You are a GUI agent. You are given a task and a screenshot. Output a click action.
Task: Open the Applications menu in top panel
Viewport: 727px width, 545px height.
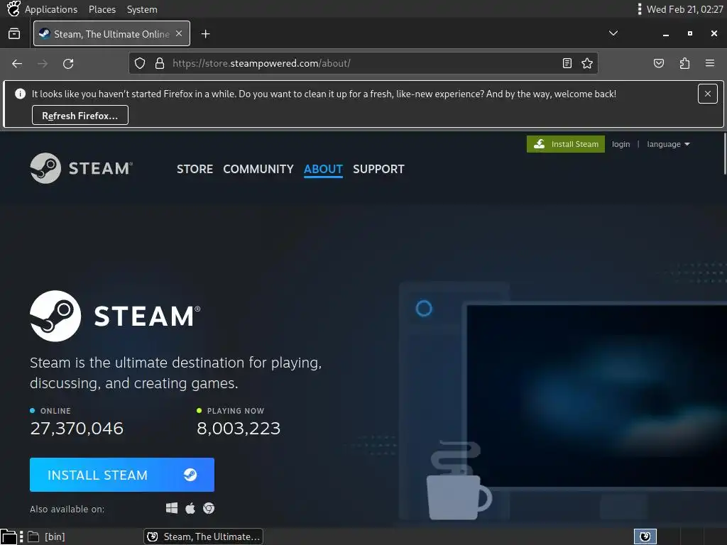click(51, 9)
